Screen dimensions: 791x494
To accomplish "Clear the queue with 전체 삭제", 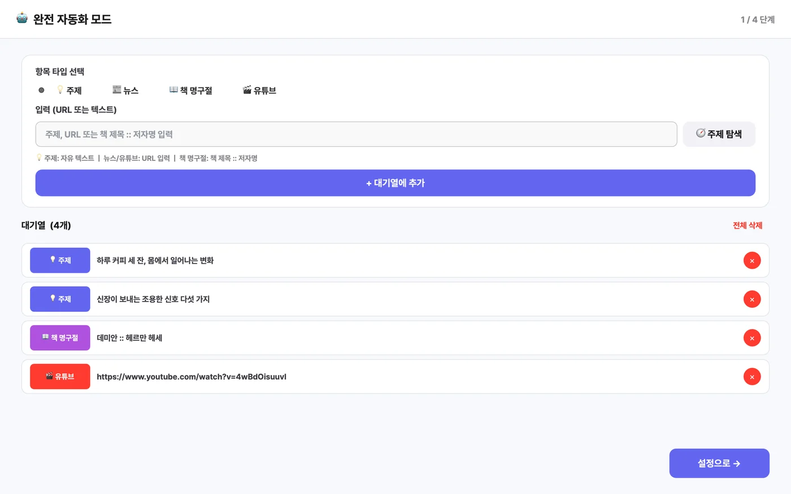I will 747,225.
